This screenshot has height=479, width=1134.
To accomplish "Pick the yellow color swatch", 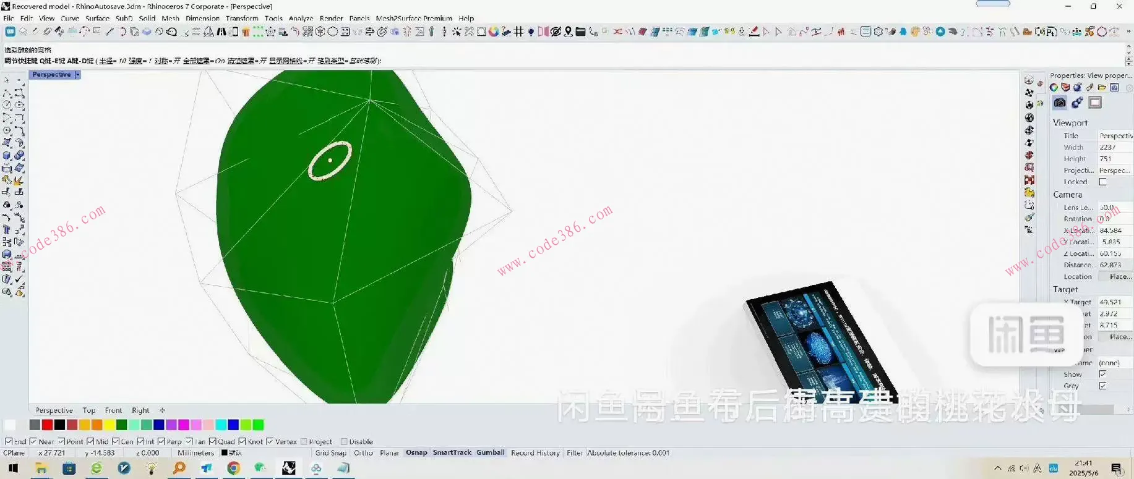I will pyautogui.click(x=109, y=425).
